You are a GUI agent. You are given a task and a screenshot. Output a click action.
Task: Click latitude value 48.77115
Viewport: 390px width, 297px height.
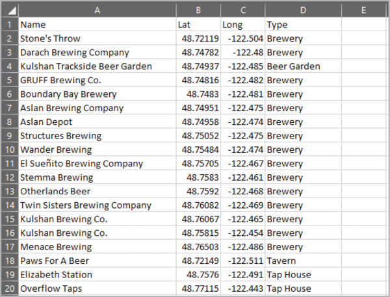[198, 289]
